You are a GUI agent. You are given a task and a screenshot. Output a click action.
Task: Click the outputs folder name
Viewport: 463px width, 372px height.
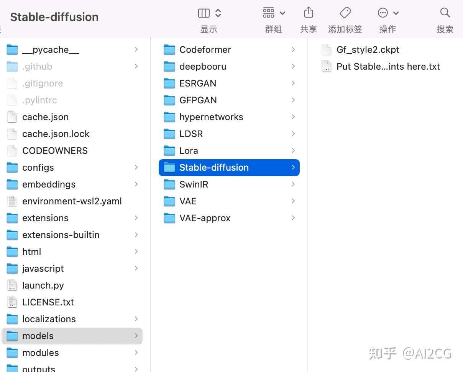[39, 369]
